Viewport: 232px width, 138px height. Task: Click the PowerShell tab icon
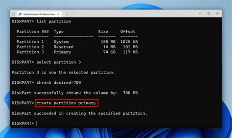pos(20,14)
